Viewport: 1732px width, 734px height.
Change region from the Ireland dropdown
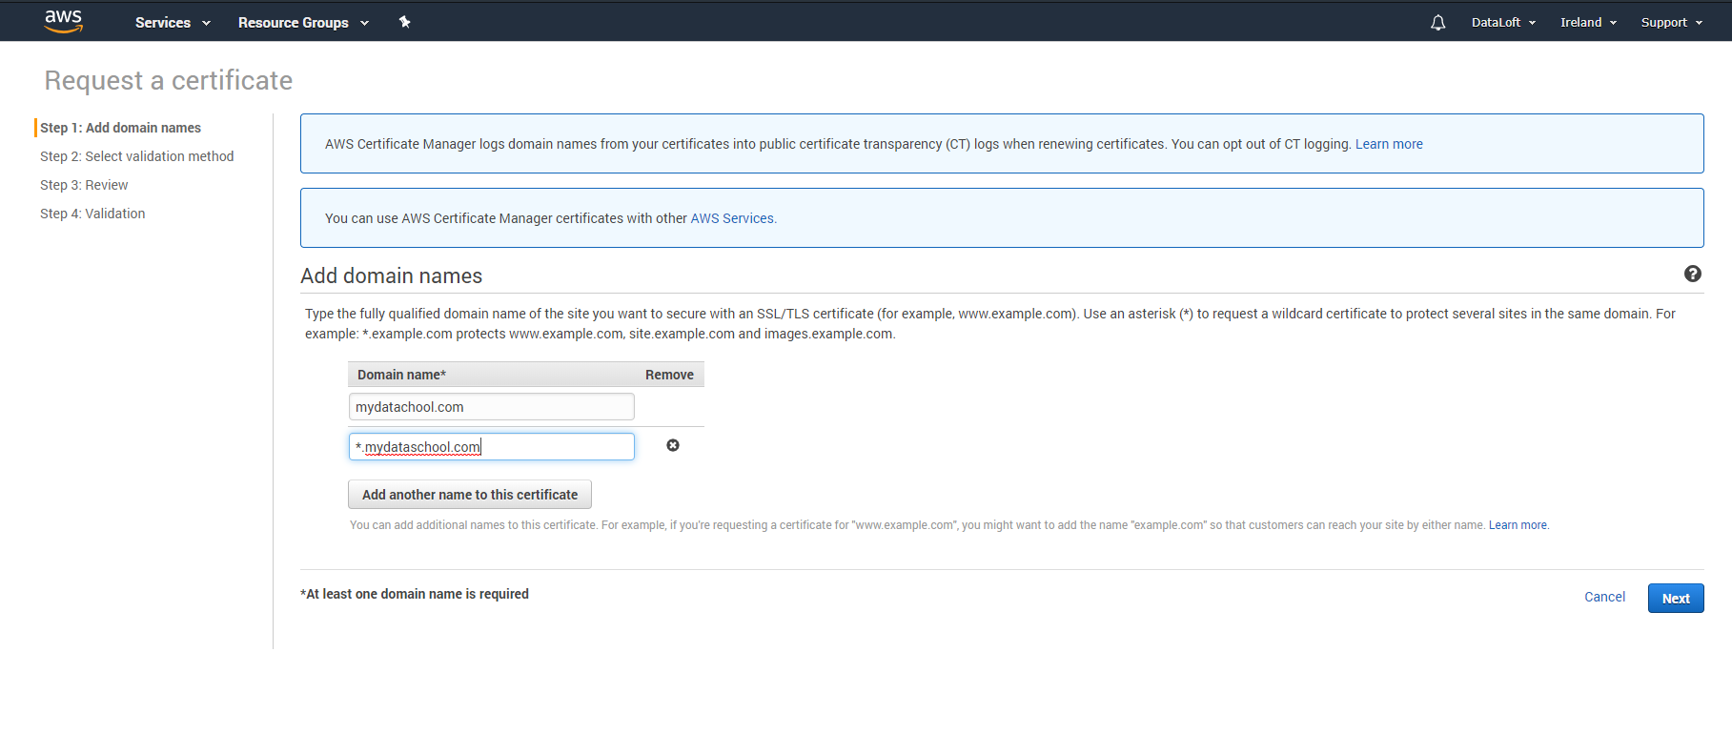click(1588, 22)
